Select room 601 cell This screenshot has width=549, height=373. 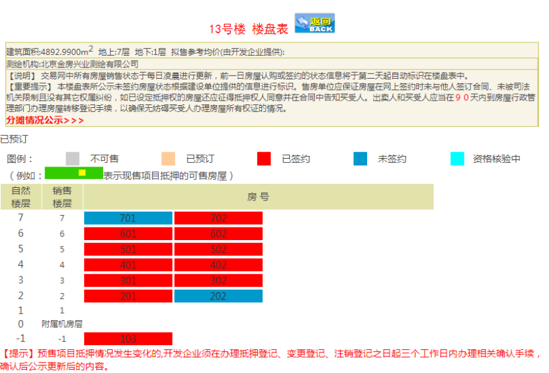pyautogui.click(x=128, y=233)
